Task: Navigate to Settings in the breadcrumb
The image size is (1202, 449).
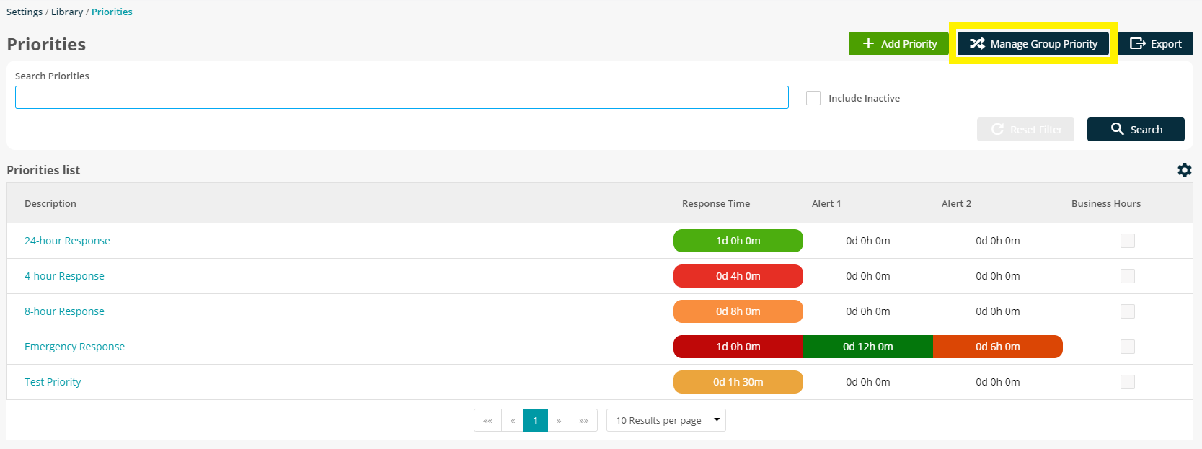Action: click(25, 12)
